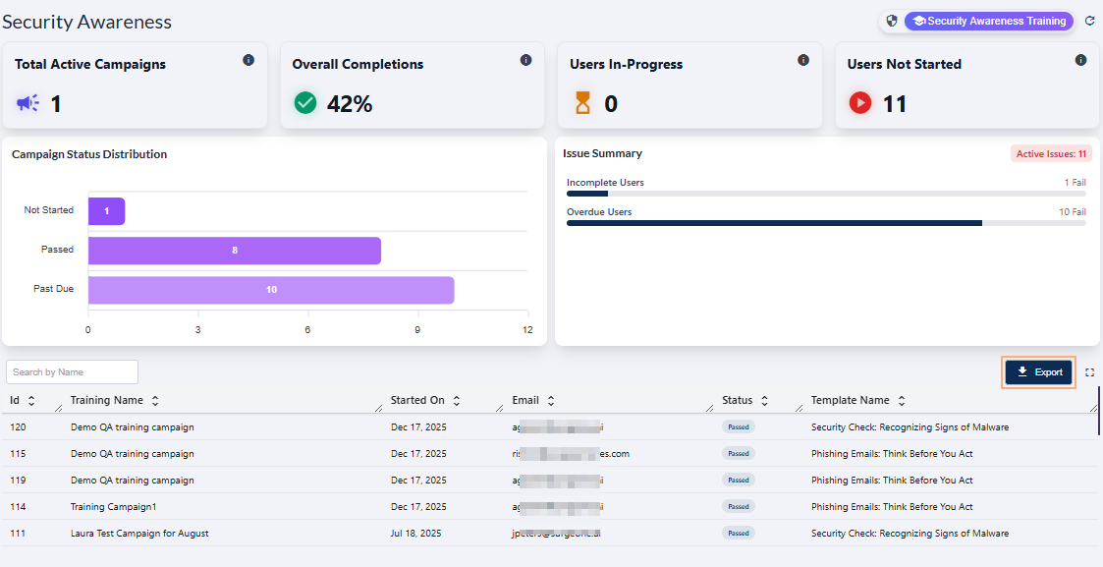Viewport: 1103px width, 567px height.
Task: Open info tooltip for Total Active Campaigns
Action: 248,60
